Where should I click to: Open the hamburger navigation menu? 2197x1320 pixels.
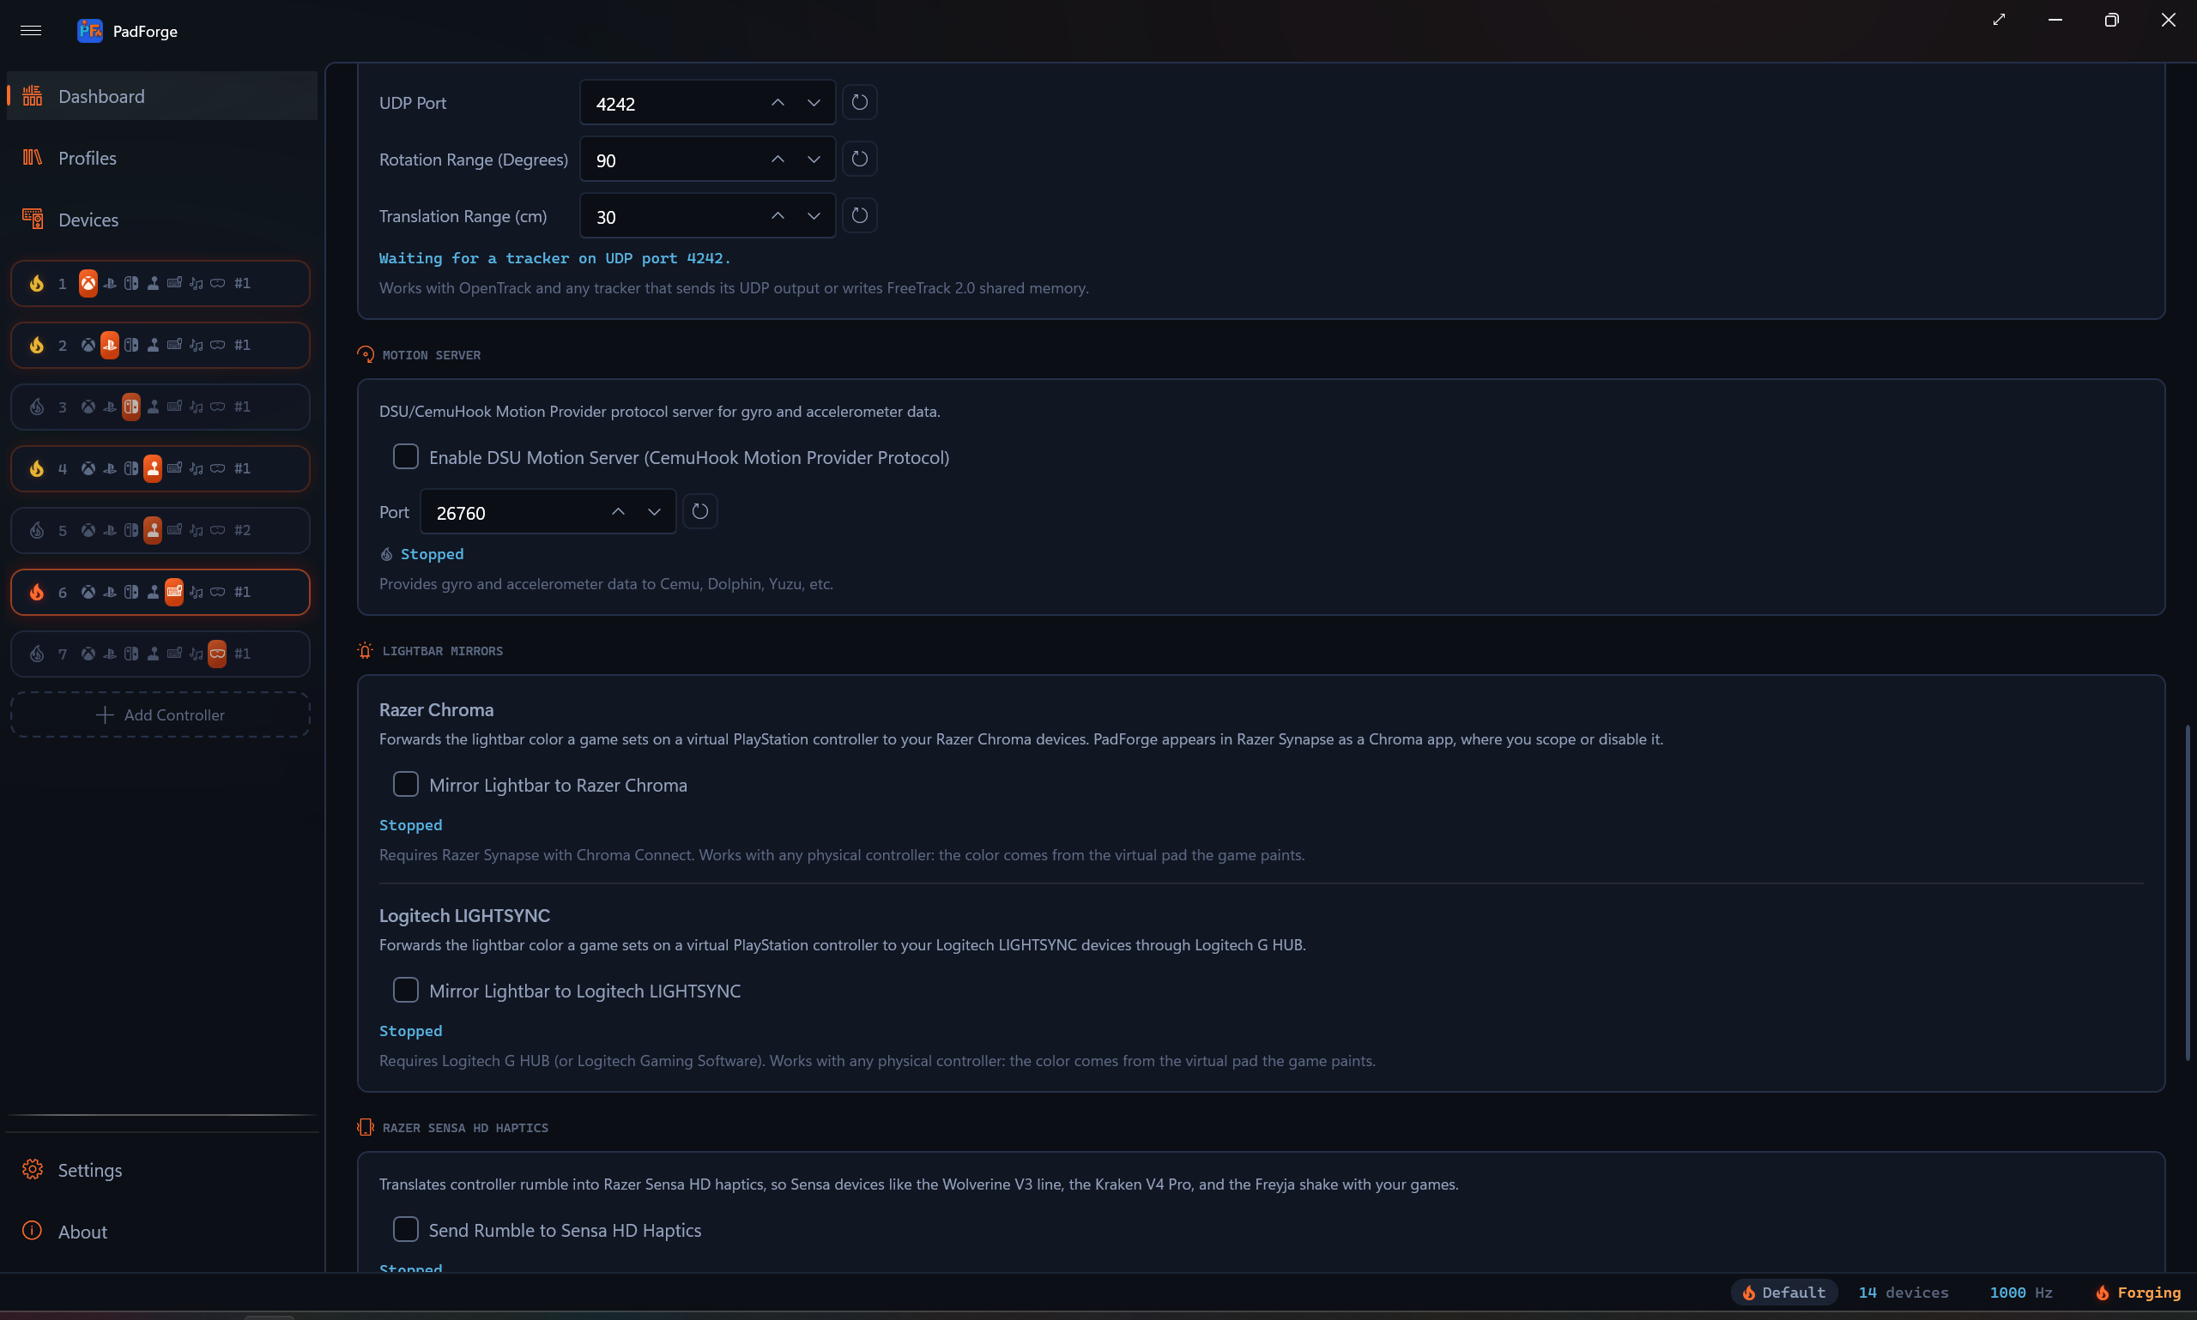point(31,31)
